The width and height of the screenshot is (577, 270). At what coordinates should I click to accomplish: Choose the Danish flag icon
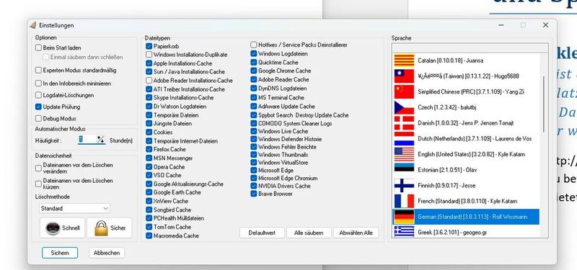(x=404, y=123)
